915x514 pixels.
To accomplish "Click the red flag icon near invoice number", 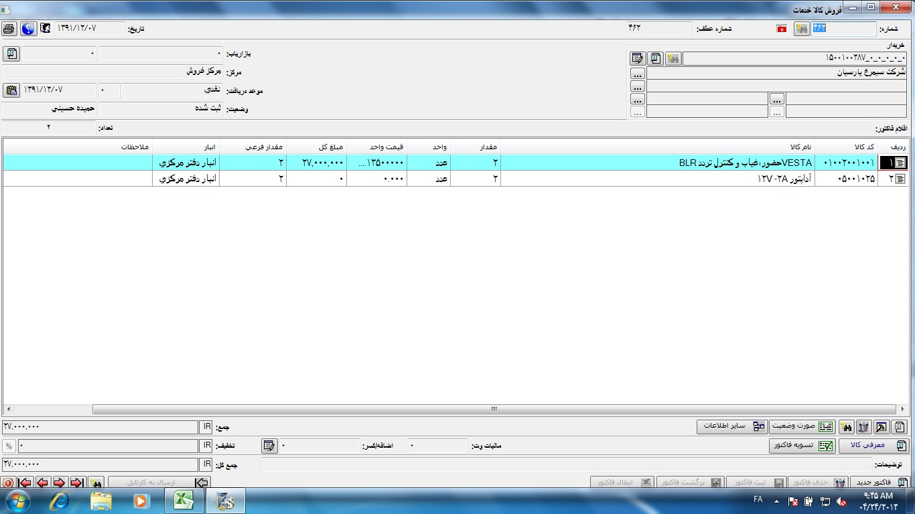I will tap(781, 29).
